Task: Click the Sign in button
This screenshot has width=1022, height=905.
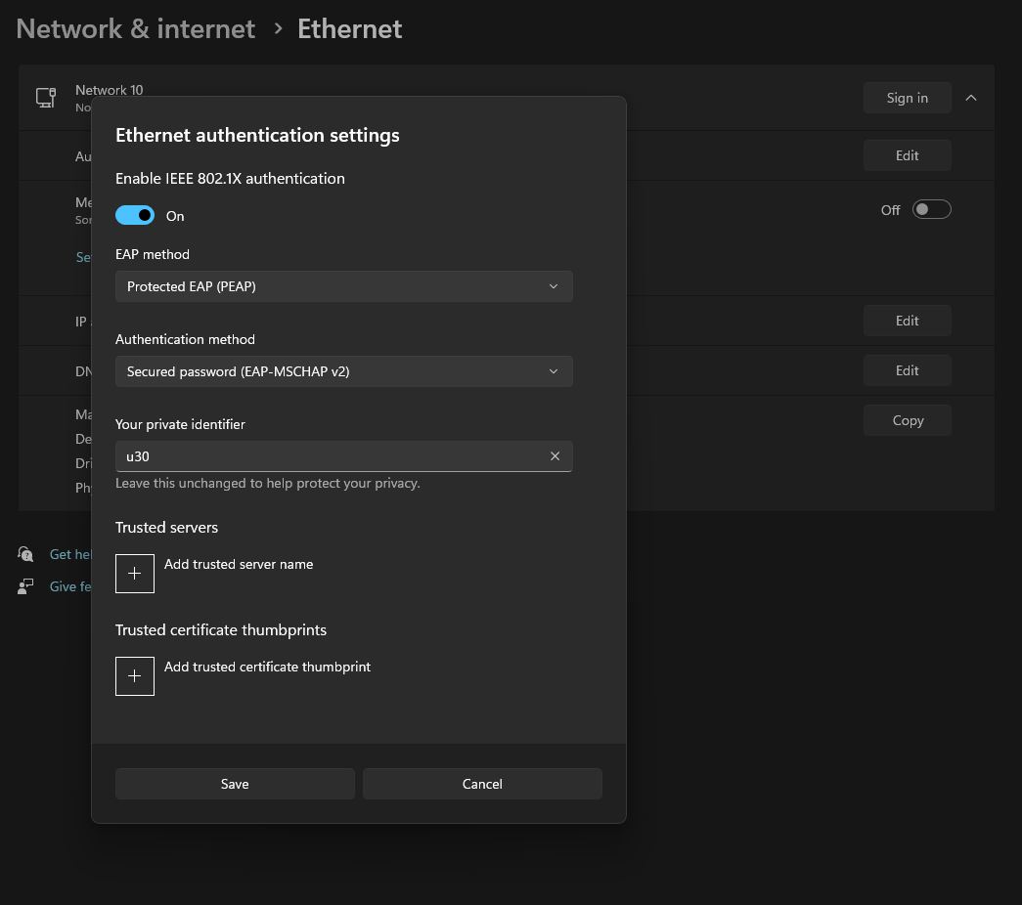Action: coord(907,98)
